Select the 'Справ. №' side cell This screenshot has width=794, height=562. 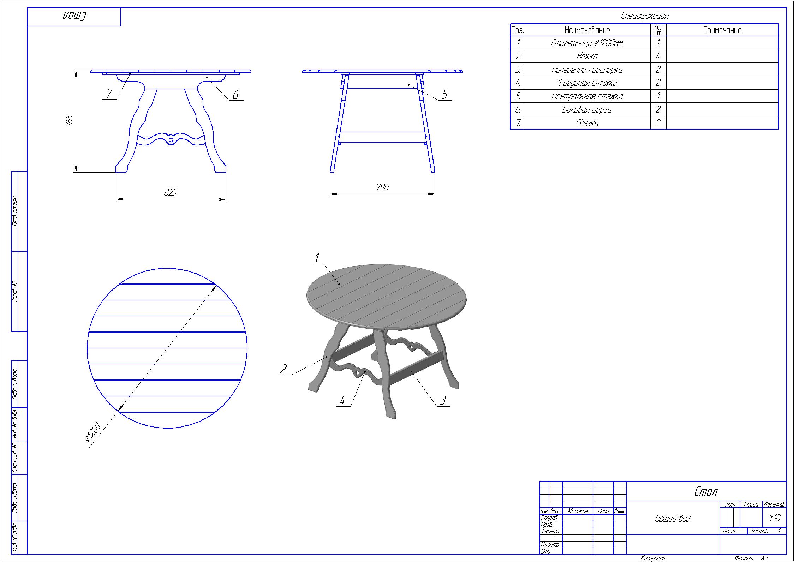coord(15,292)
